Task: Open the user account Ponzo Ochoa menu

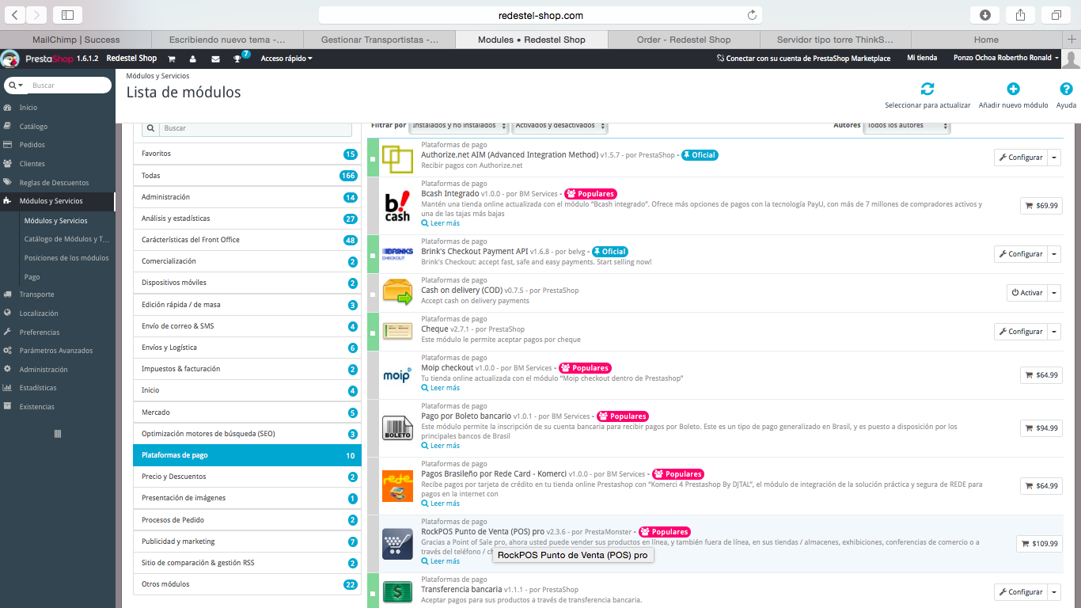Action: (1006, 59)
